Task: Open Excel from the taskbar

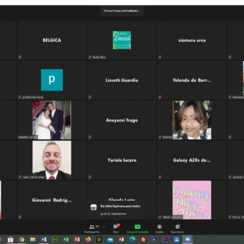Action: click(x=66, y=240)
